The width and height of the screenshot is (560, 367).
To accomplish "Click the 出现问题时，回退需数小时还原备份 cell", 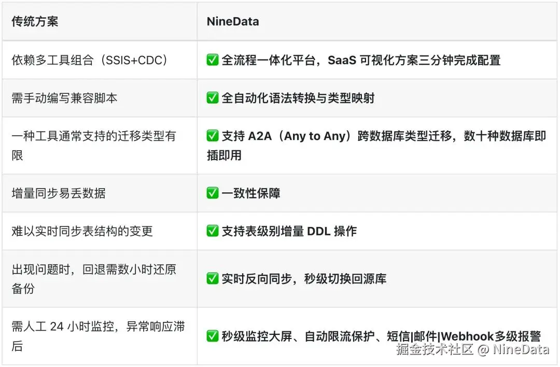I will (93, 279).
